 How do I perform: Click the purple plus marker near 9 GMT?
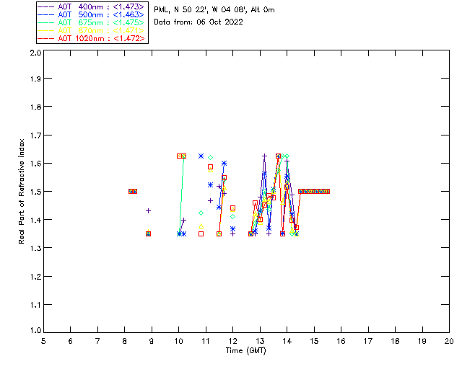(149, 210)
